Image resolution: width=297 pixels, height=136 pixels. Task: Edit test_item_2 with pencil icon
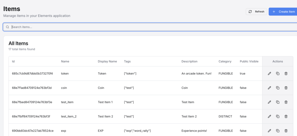coord(269,116)
